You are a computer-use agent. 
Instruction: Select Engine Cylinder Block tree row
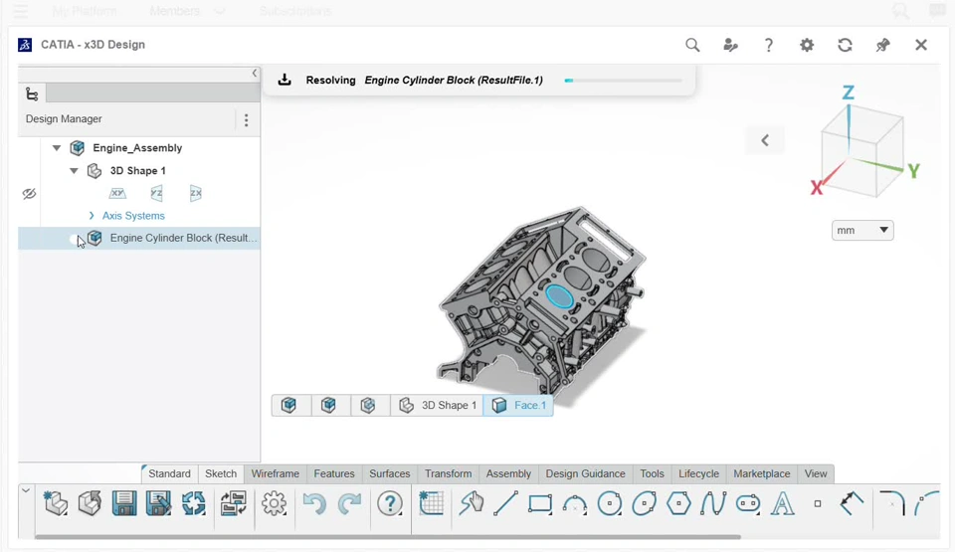[x=139, y=239]
